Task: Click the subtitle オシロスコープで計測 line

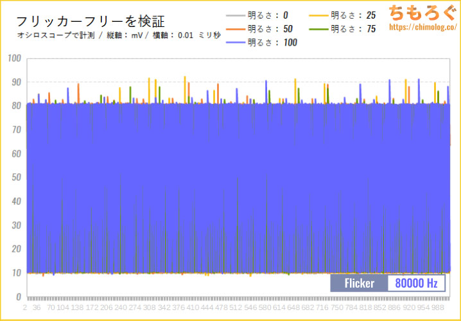Action: (x=119, y=35)
